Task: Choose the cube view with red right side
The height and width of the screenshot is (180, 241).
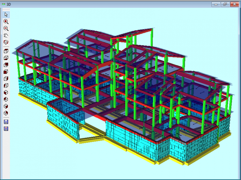Action: [x=6, y=78]
